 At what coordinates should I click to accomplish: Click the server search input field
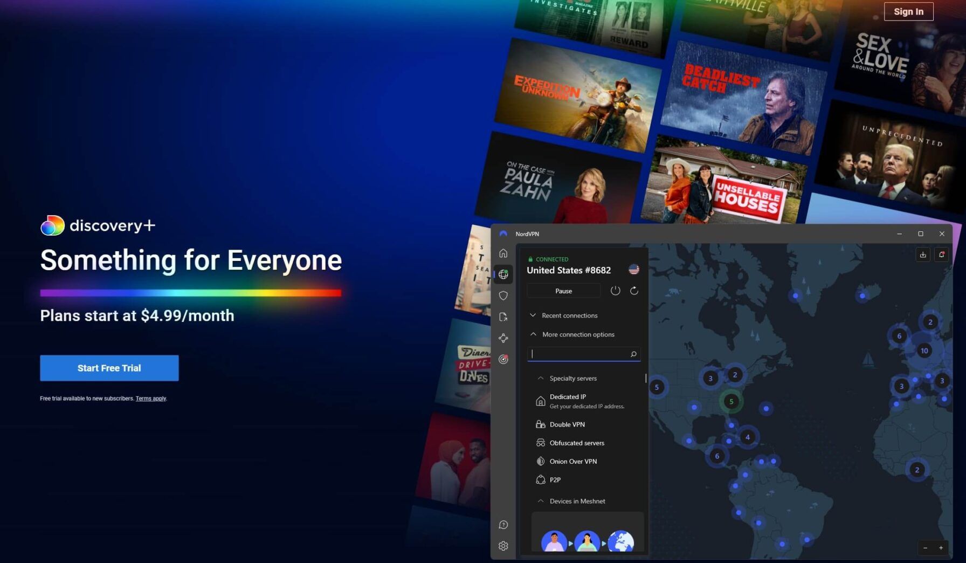click(579, 354)
